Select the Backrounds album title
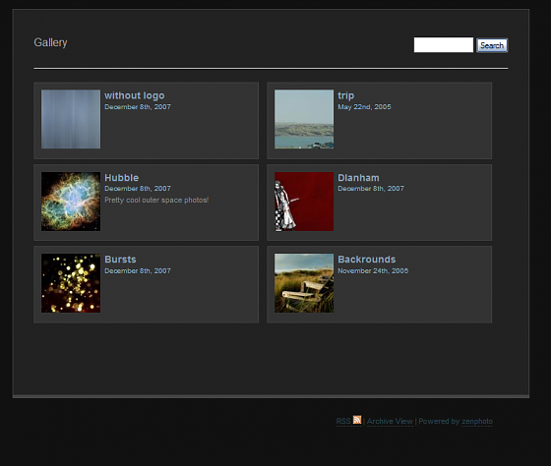Image resolution: width=551 pixels, height=466 pixels. [x=366, y=260]
